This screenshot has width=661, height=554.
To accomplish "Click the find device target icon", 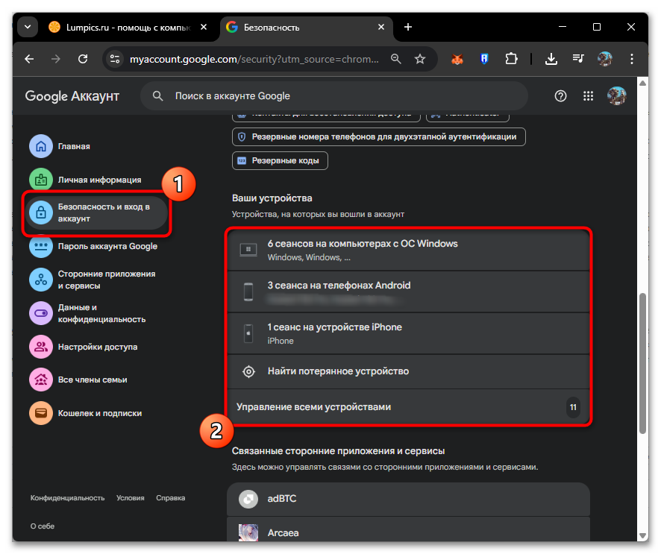I will (248, 371).
